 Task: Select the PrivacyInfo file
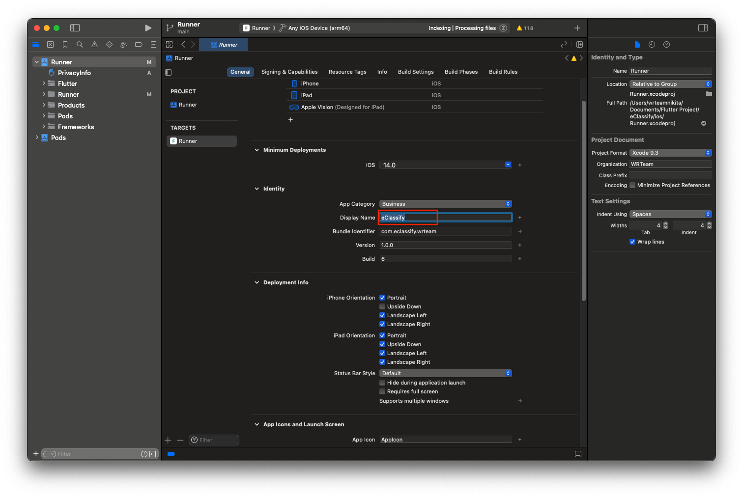74,73
